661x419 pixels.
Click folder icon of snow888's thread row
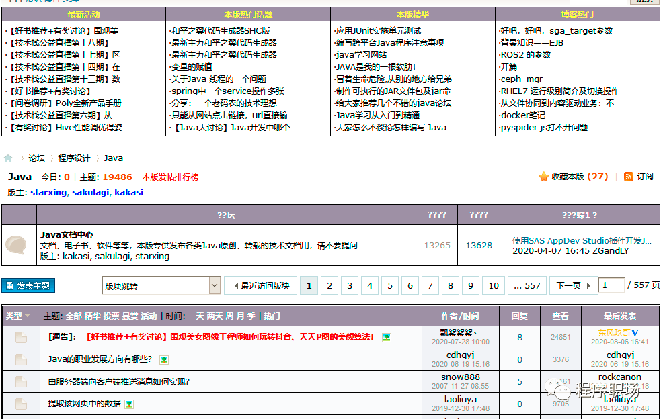click(21, 381)
